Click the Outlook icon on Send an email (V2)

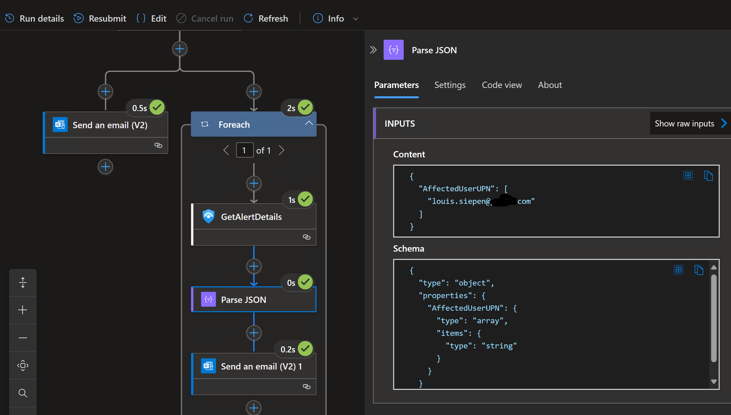click(x=60, y=125)
